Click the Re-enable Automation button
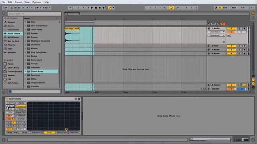 click(114, 8)
